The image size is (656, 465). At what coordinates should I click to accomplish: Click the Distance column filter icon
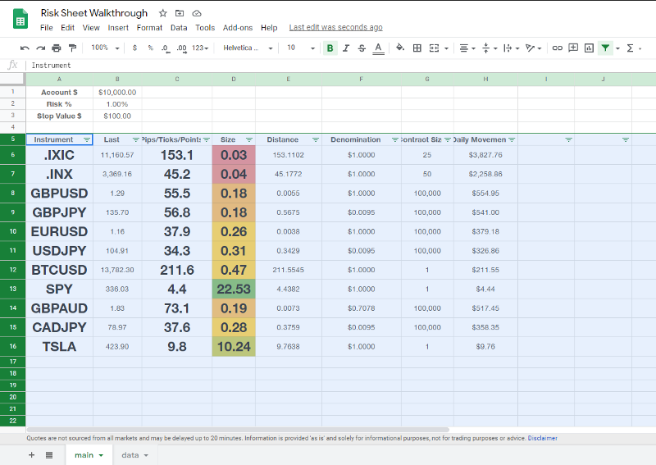coord(316,139)
